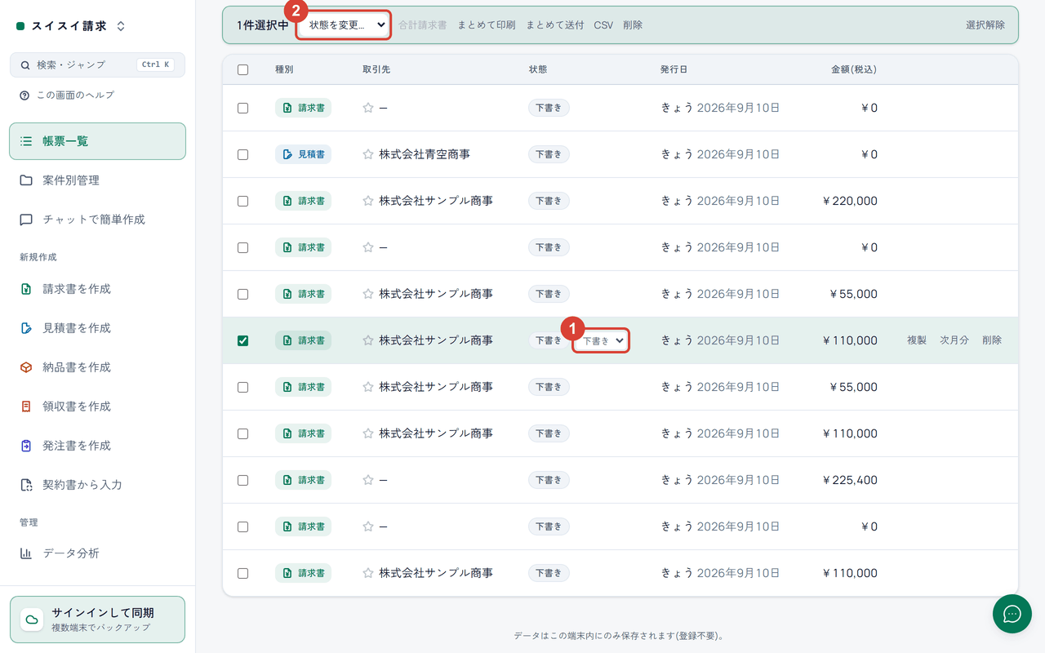Image resolution: width=1045 pixels, height=653 pixels.
Task: Click 削除 at the end of the selected row
Action: tap(992, 340)
